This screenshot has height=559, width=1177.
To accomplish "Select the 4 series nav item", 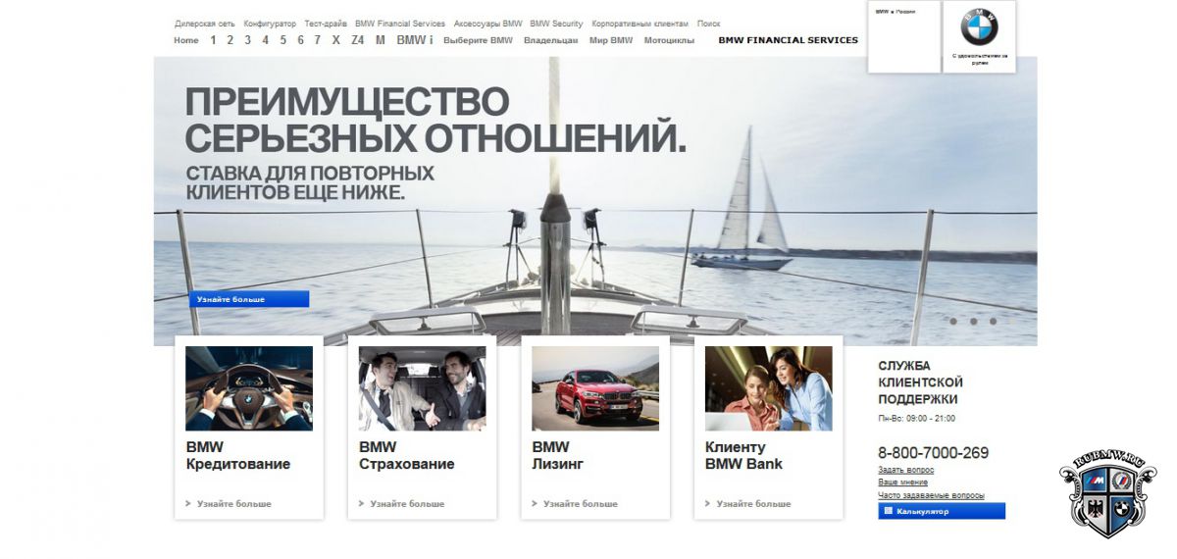I will (x=265, y=40).
